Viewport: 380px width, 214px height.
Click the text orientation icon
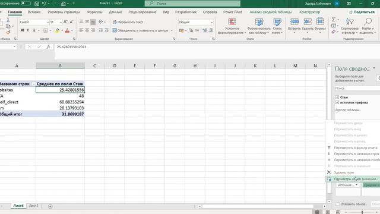coord(101,22)
